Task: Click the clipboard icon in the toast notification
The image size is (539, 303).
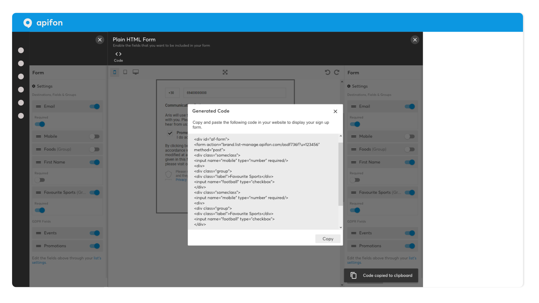Action: 353,276
